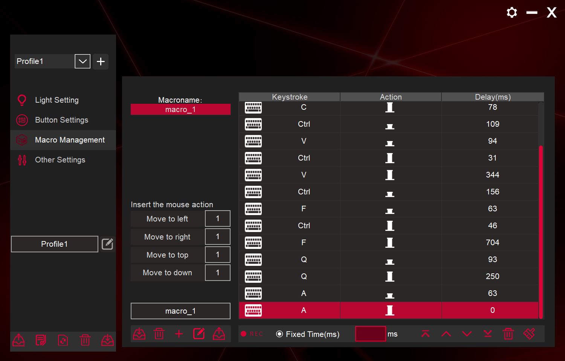
Task: Click the keyboard icon in the delay 344 row
Action: (253, 175)
